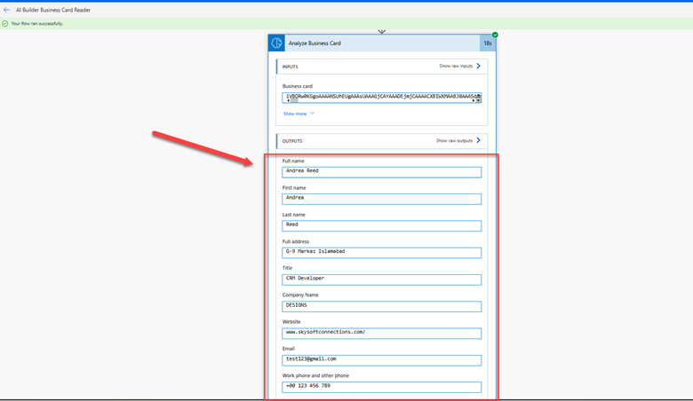The image size is (693, 401).
Task: Click the flow ran successfully check icon
Action: (4, 23)
